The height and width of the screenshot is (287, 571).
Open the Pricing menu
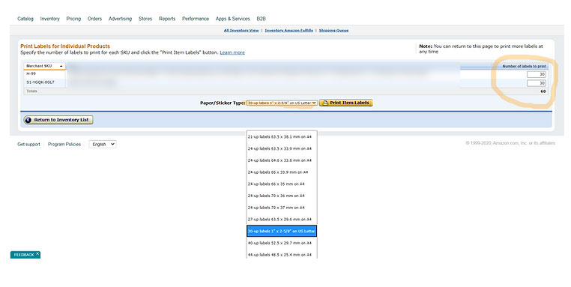[x=73, y=19]
